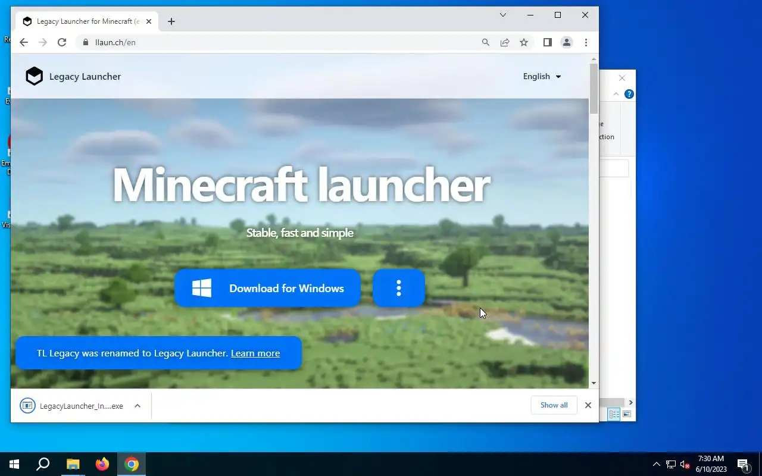This screenshot has width=762, height=476.
Task: Open Chrome tab search chevron
Action: (x=503, y=15)
